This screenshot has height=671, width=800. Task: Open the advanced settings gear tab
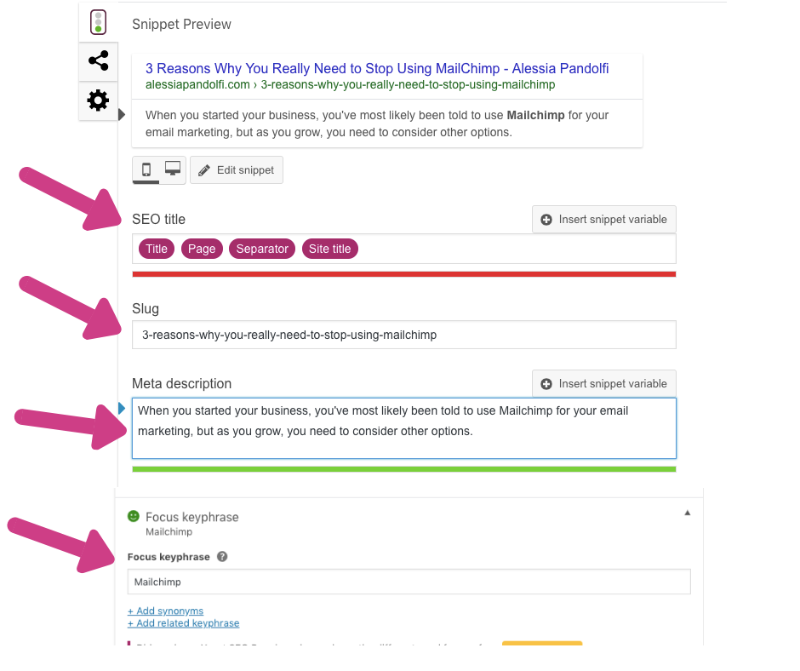[98, 100]
